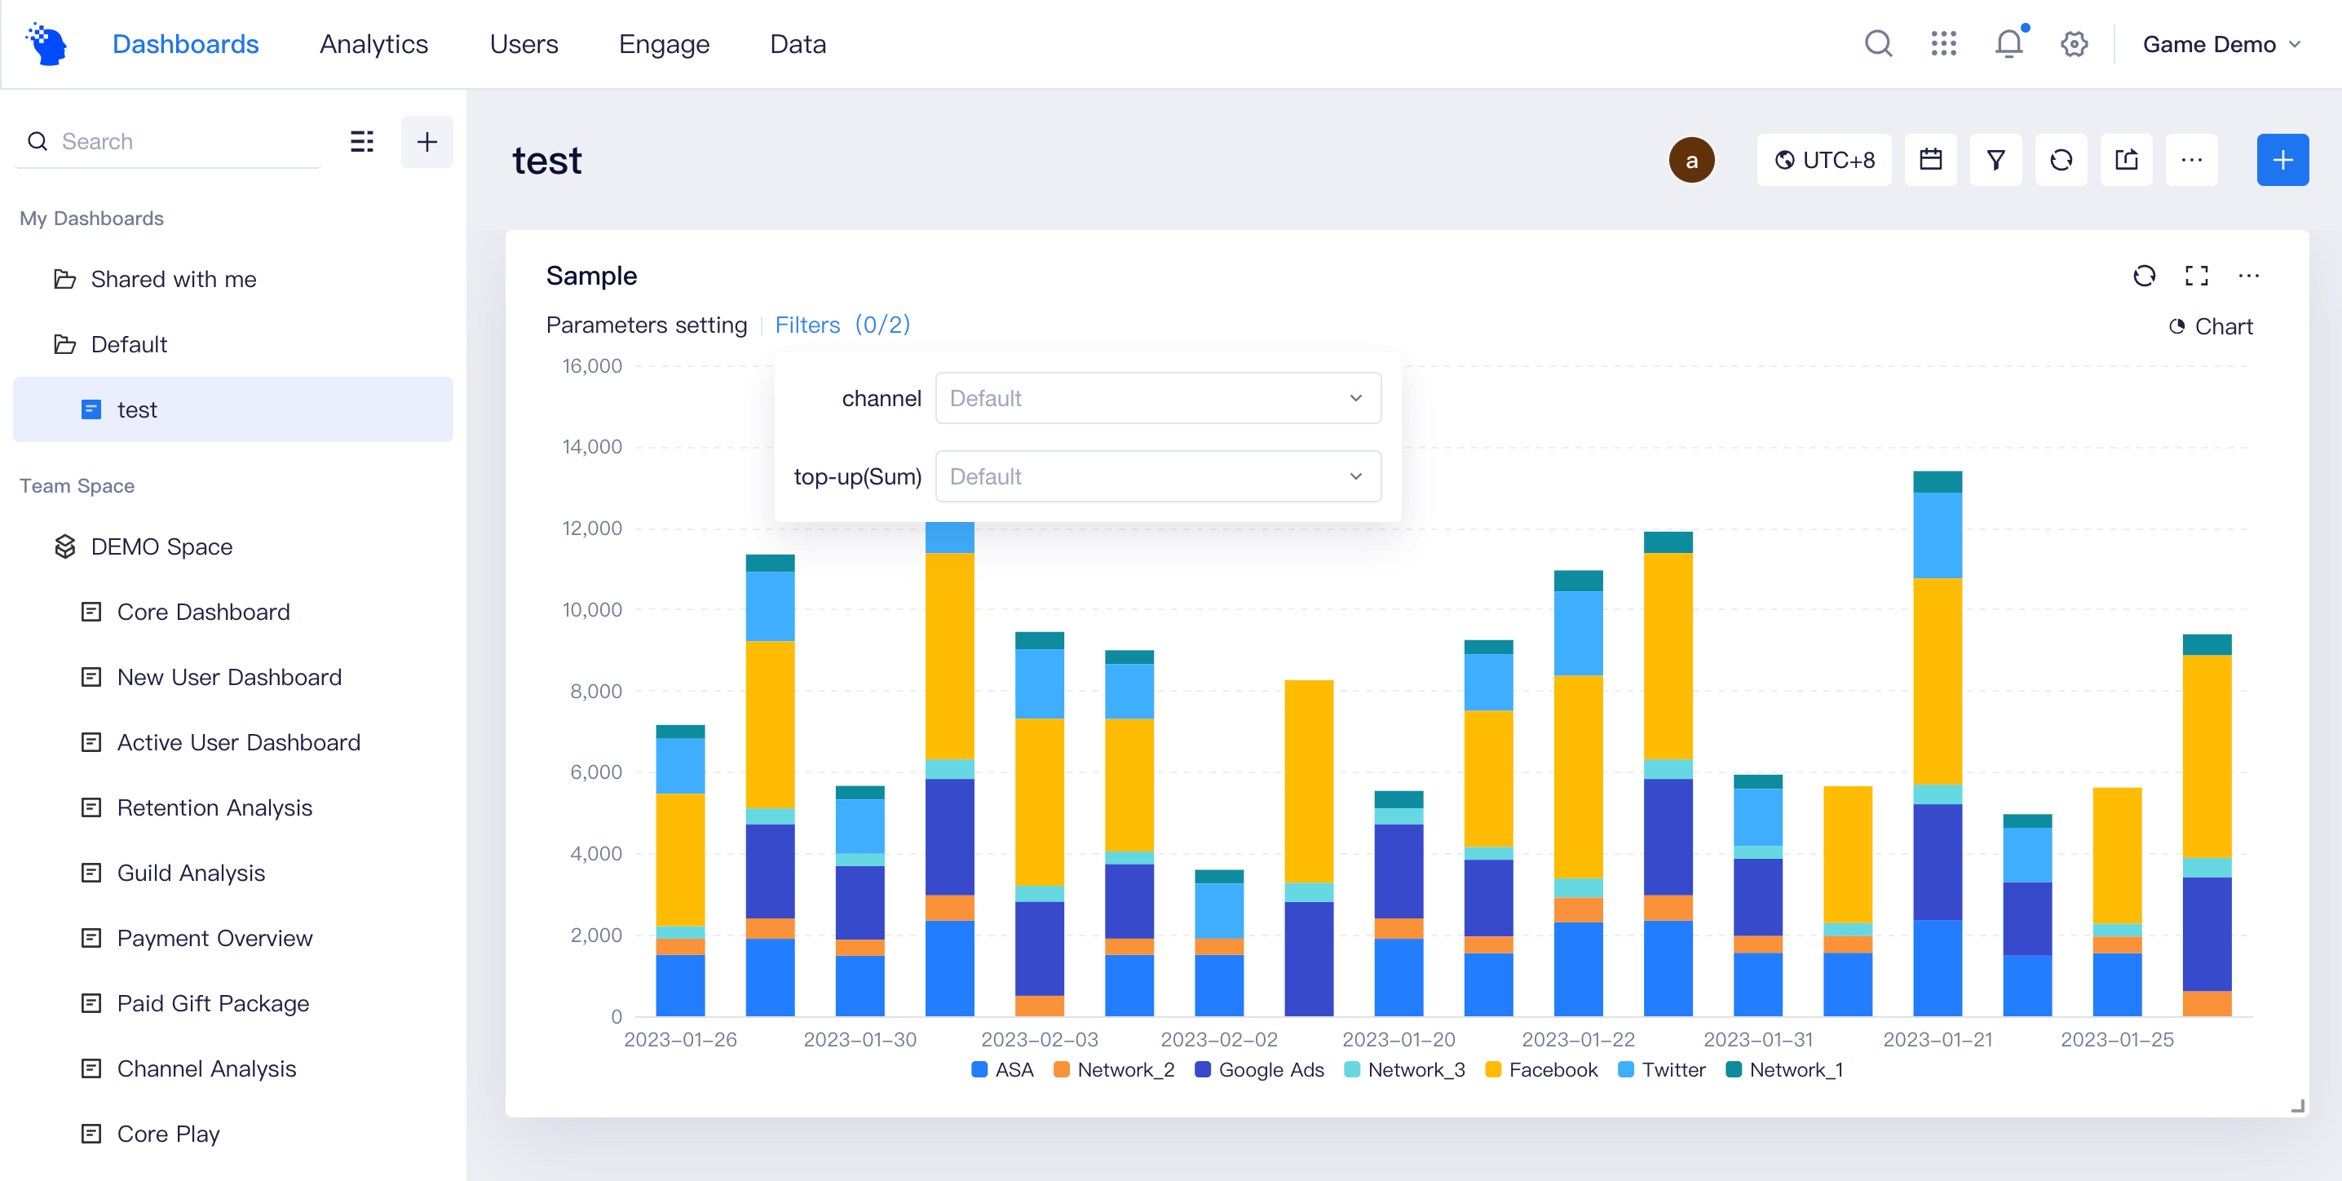Open the dashboard date range calendar icon
Viewport: 2342px width, 1181px height.
coord(1930,160)
